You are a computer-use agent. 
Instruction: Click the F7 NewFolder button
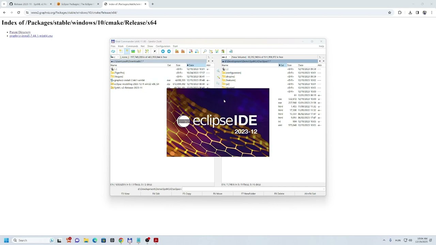(248, 194)
